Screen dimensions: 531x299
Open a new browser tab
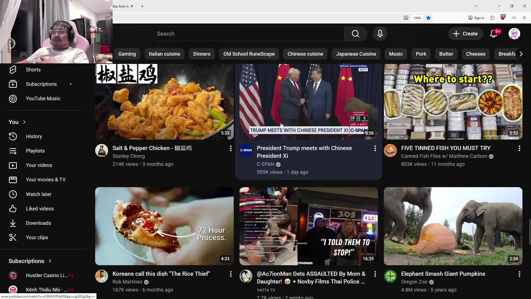[142, 6]
